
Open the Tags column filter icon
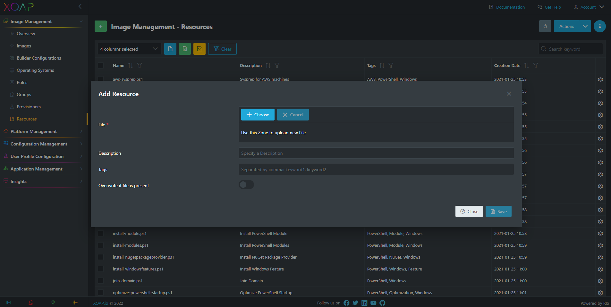click(x=391, y=65)
